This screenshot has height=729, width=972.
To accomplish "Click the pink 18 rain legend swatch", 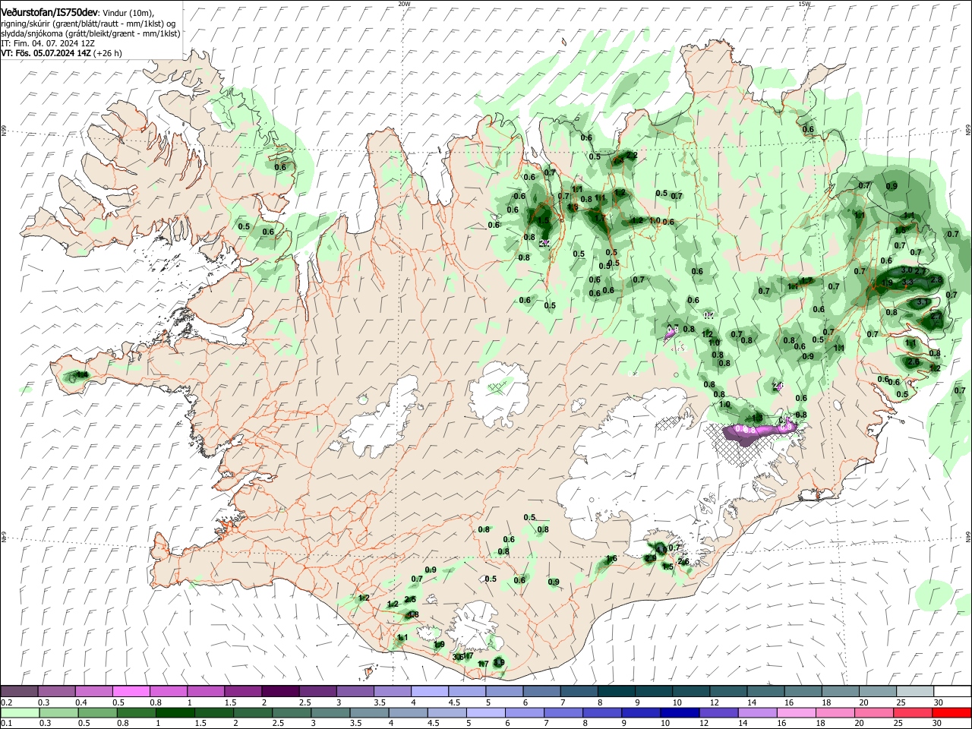I will coord(834,712).
